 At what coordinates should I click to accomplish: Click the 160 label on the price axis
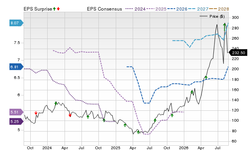tap(235, 90)
